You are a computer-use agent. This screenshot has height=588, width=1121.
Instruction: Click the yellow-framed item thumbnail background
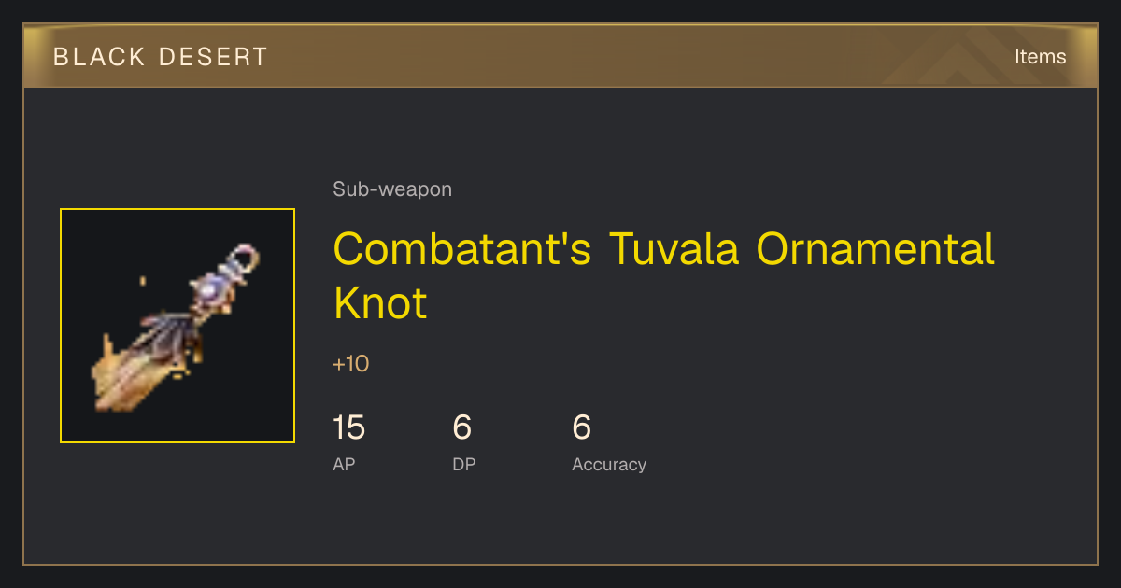(177, 326)
